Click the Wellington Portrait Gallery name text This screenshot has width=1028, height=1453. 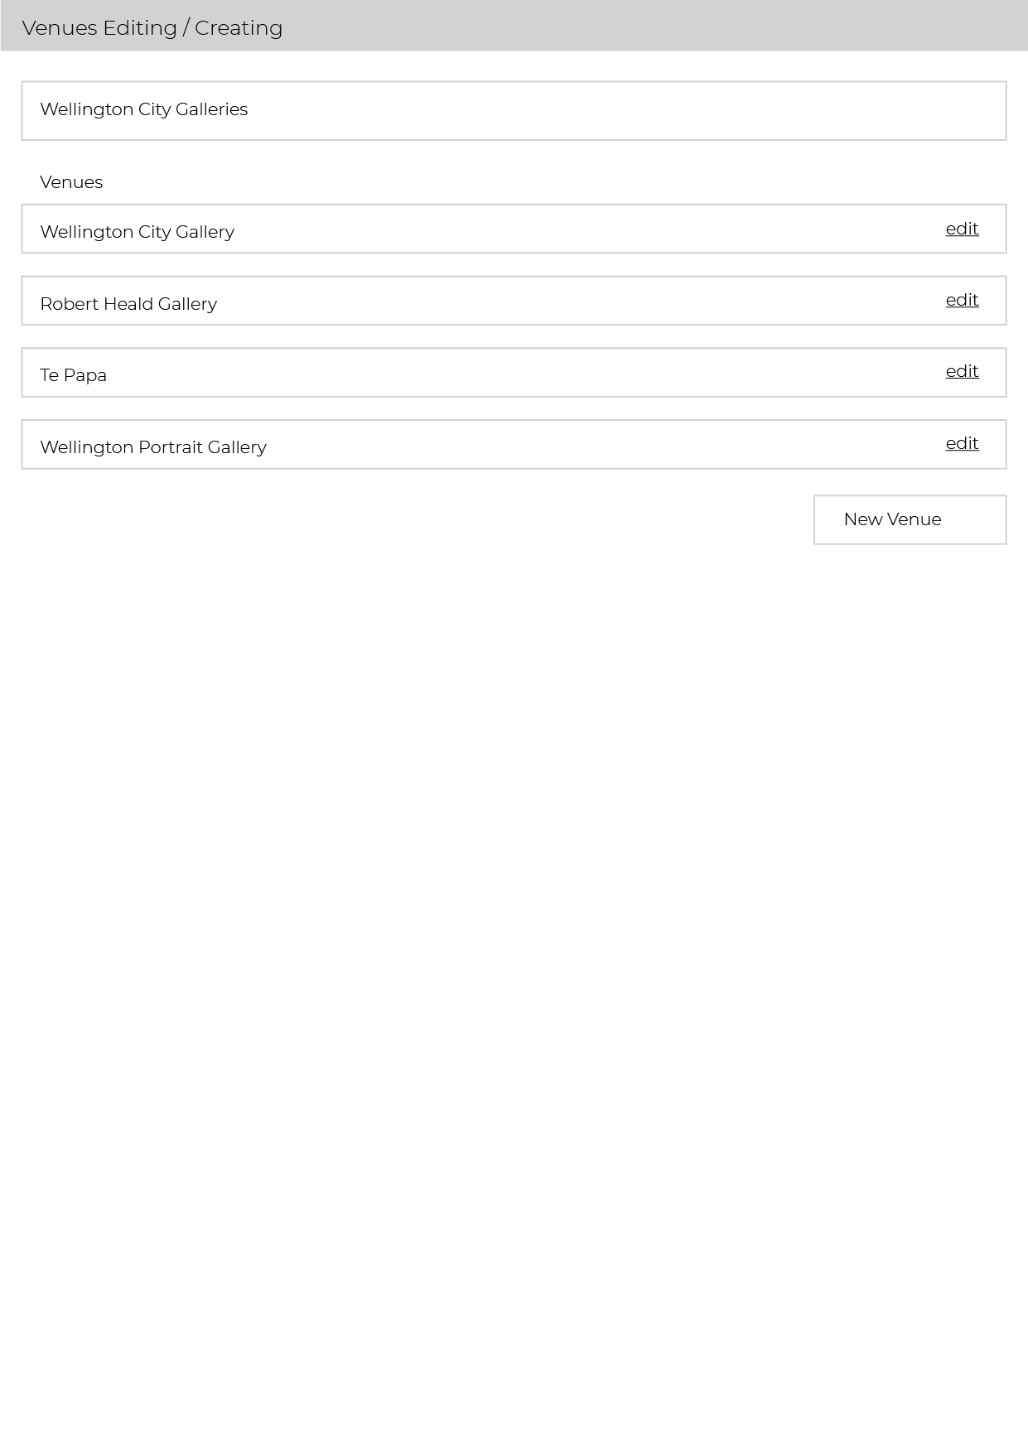click(x=153, y=447)
